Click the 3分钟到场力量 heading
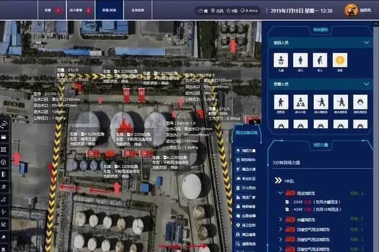379x252 pixels. click(286, 163)
